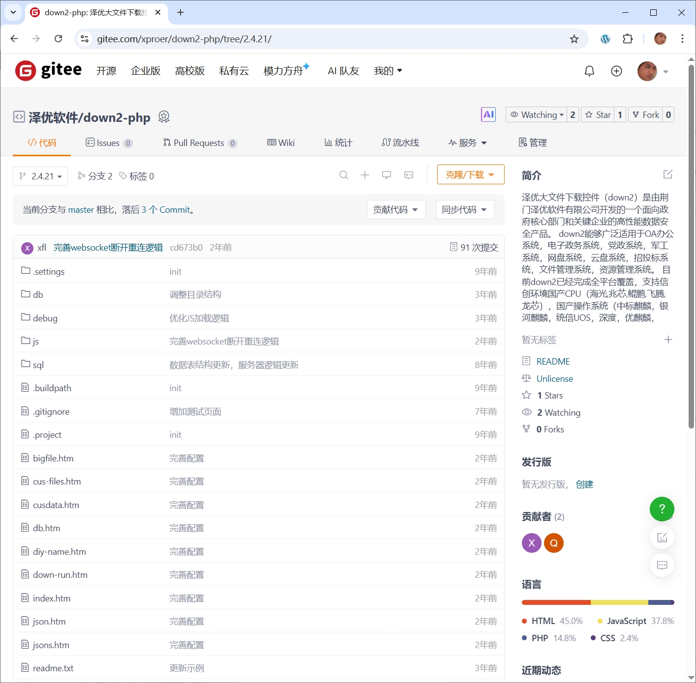
Task: Open the Pull Requests tab
Action: tap(199, 143)
